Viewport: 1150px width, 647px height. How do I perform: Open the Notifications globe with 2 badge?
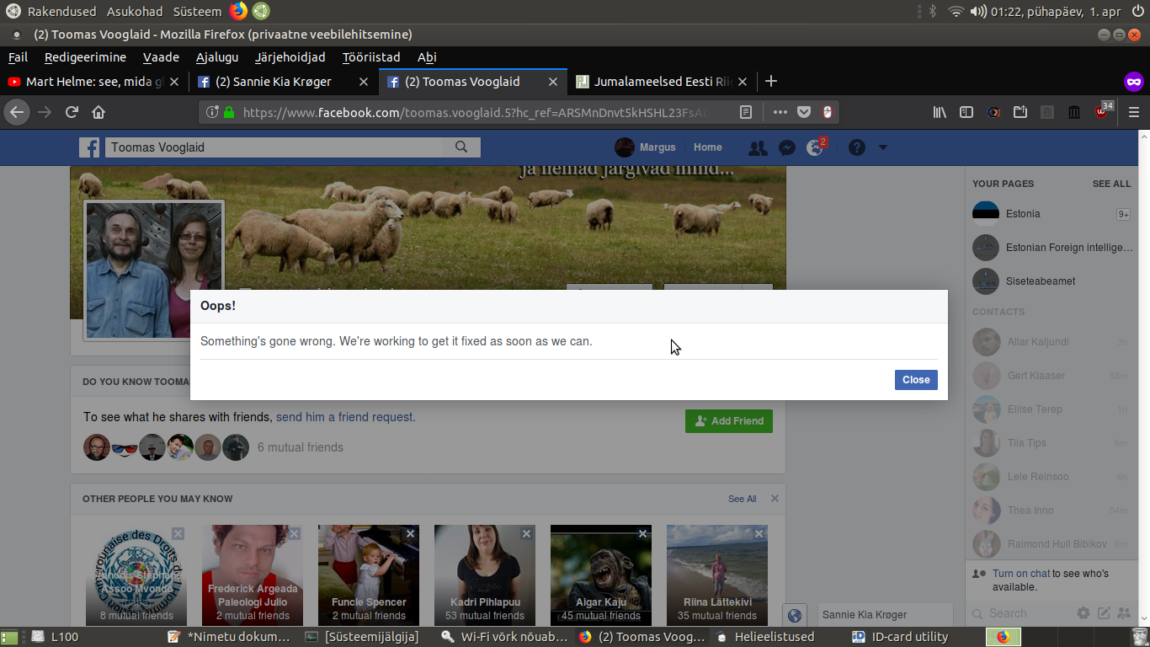[815, 147]
